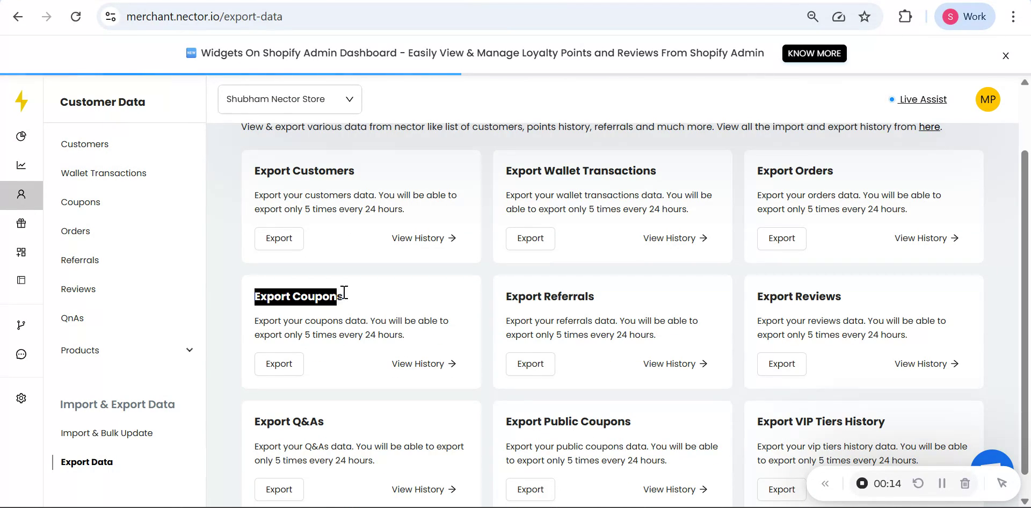Click the chat bubble icon in sidebar
This screenshot has height=508, width=1031.
21,354
